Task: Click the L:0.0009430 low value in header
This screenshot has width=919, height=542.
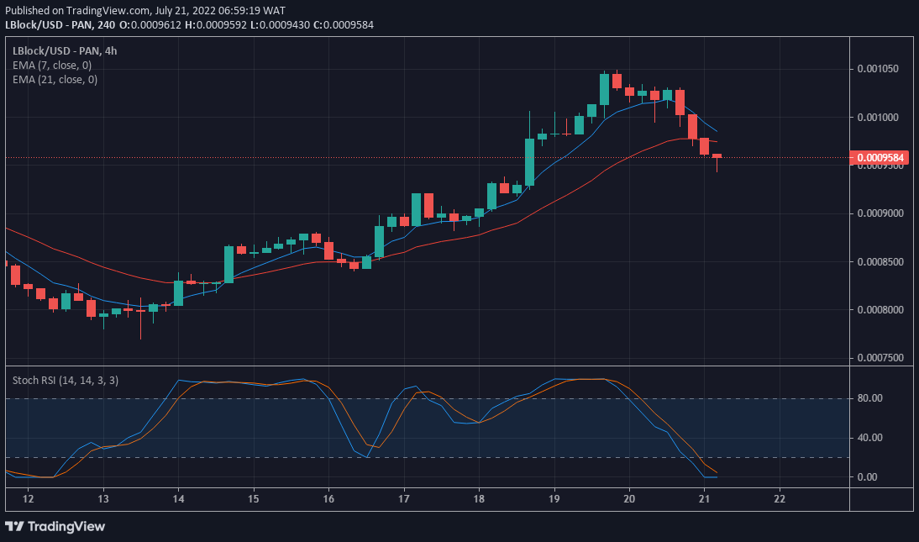Action: click(281, 24)
